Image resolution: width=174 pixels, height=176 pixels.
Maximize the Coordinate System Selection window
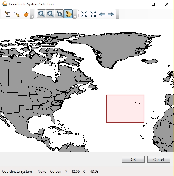[153, 4]
